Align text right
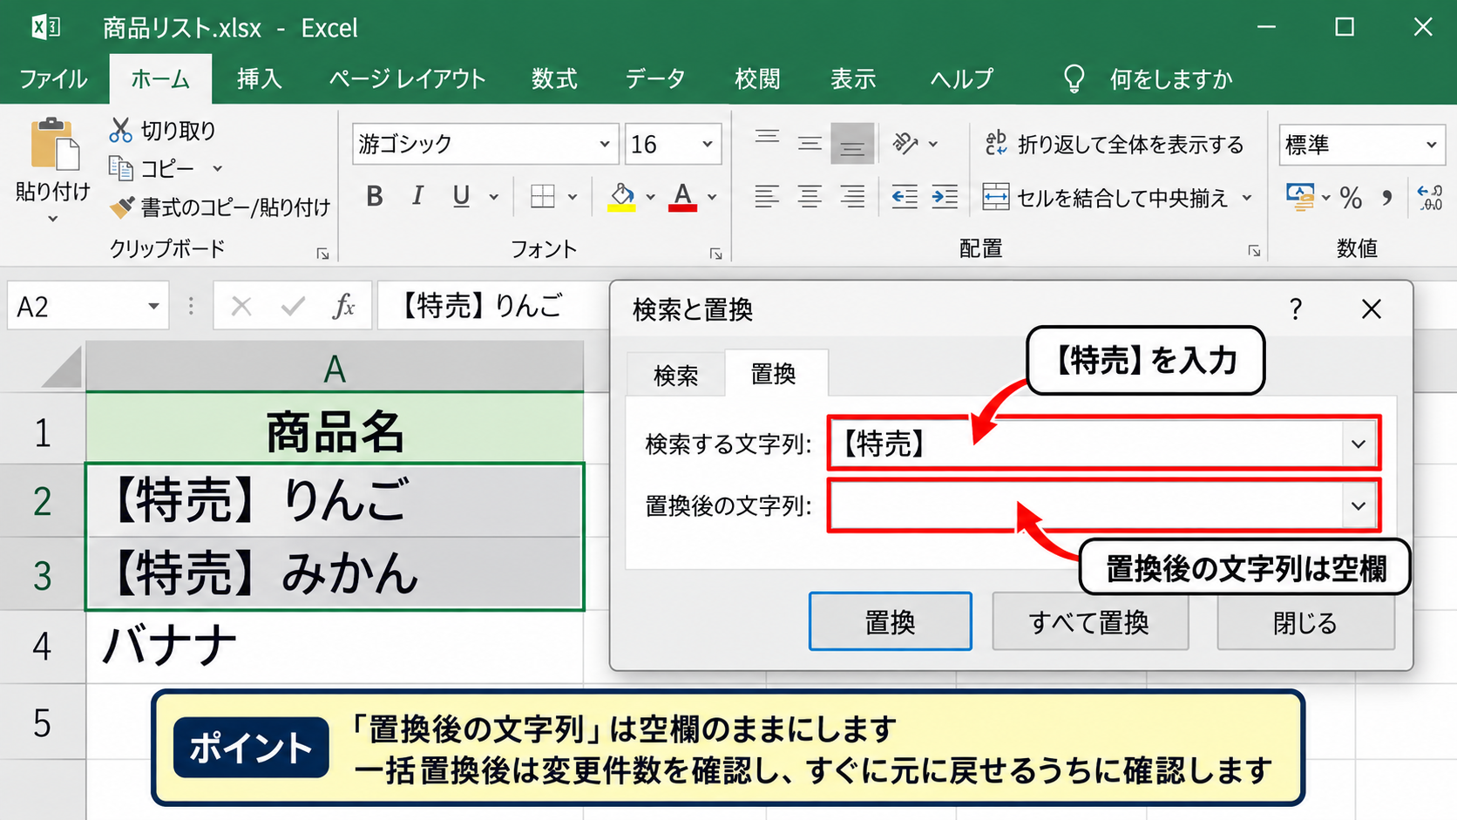Viewport: 1457px width, 820px height. 852,197
